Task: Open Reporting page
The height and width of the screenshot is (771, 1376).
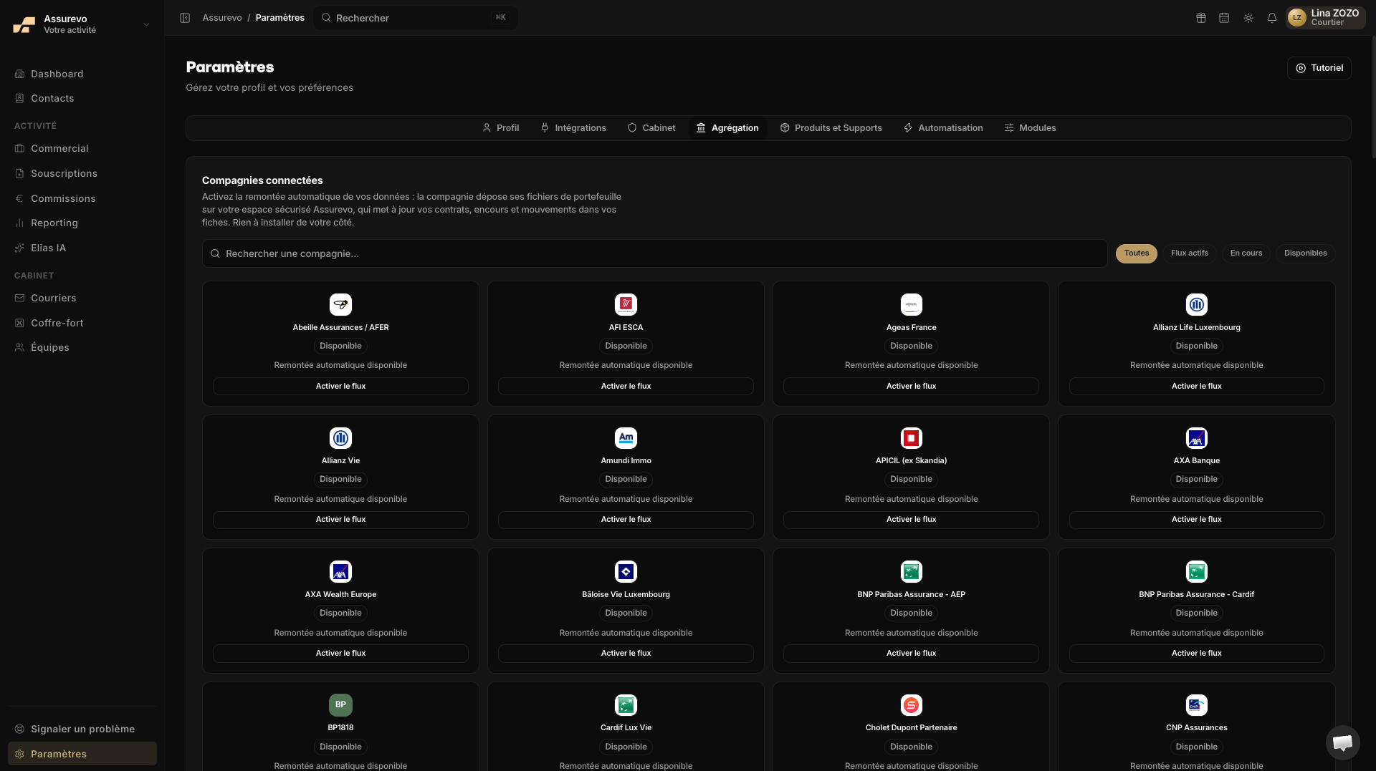Action: click(x=82, y=223)
